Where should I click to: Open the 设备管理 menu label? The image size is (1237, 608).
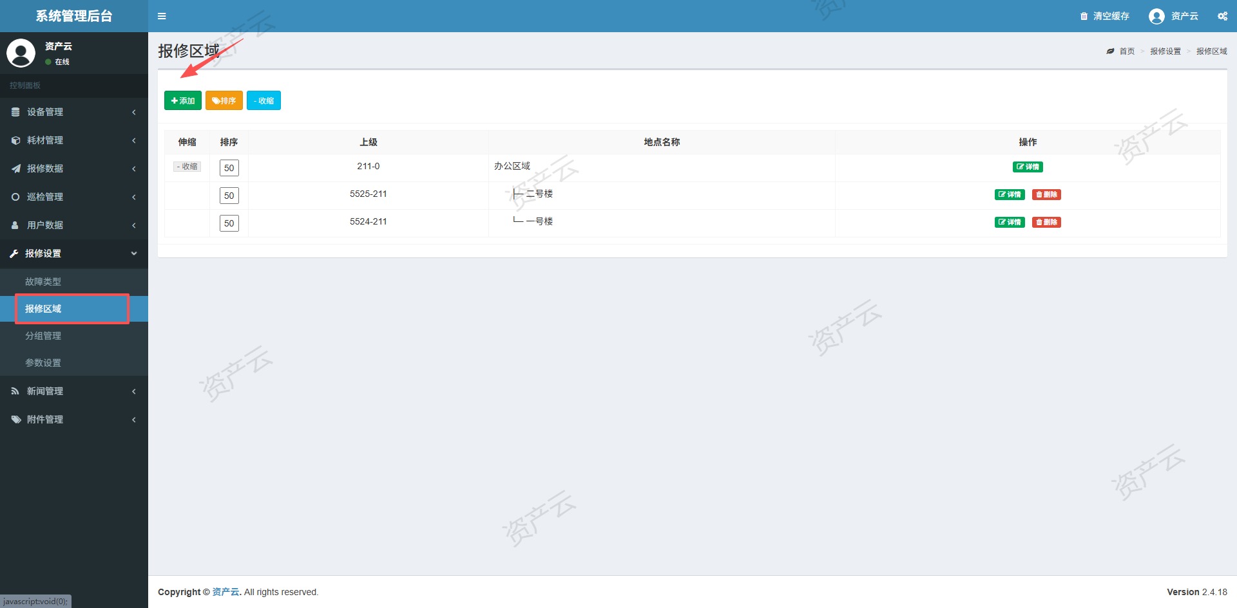click(45, 112)
